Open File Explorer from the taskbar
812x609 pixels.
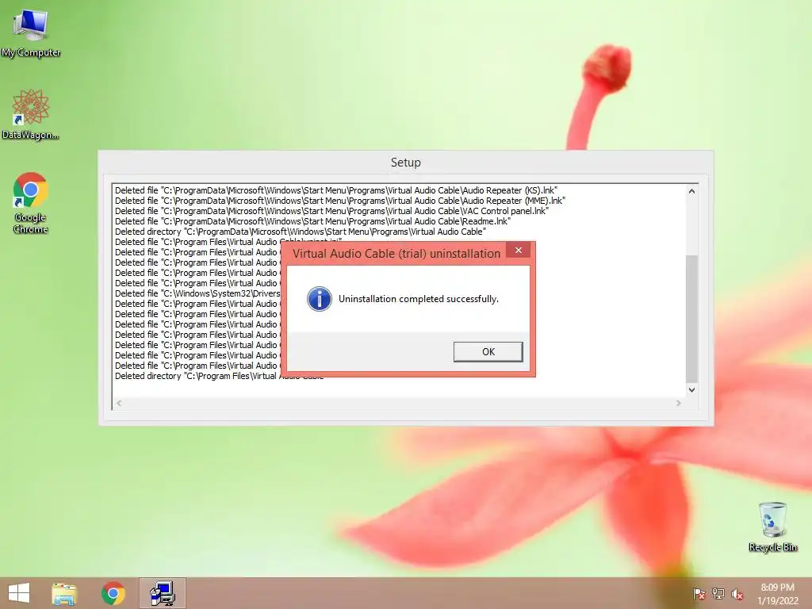coord(64,593)
